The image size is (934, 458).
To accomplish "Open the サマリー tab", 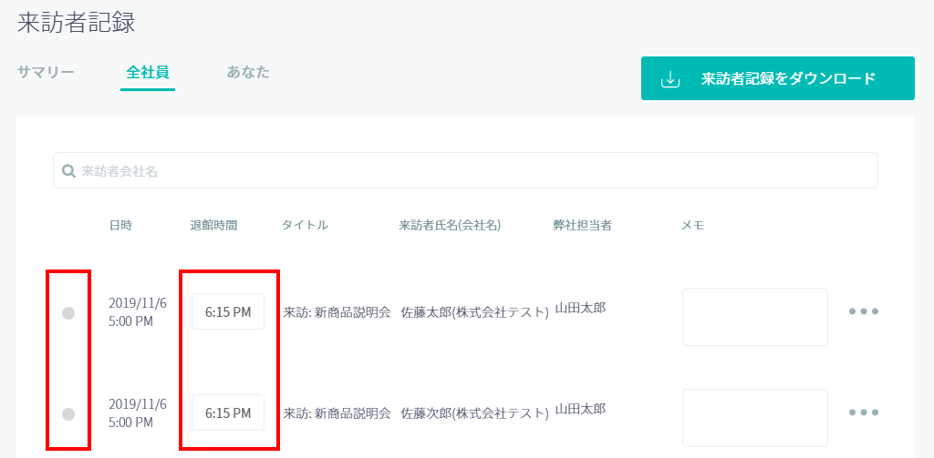I will [46, 73].
